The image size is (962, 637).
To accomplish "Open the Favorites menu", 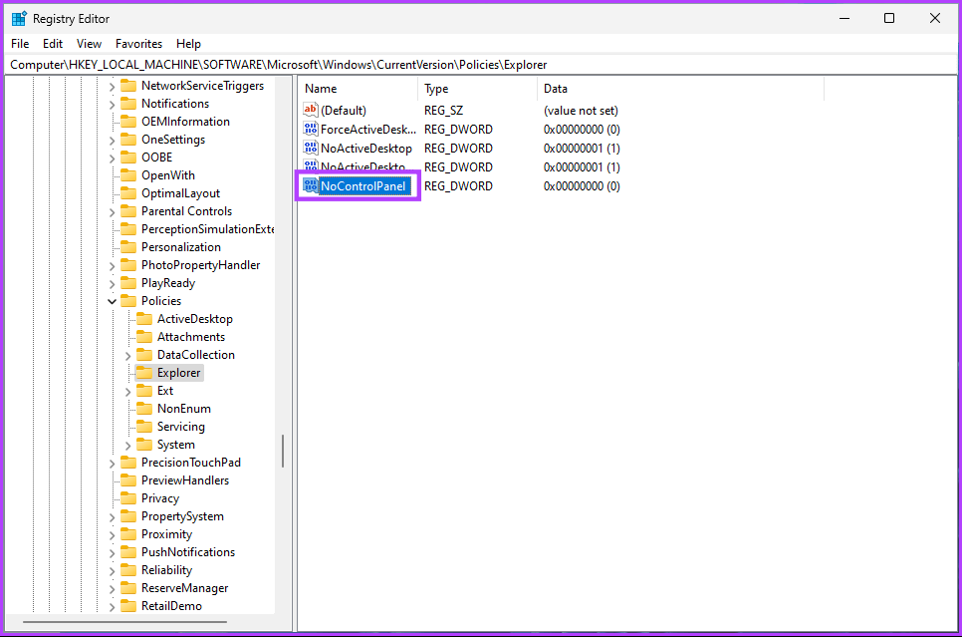I will click(x=138, y=44).
